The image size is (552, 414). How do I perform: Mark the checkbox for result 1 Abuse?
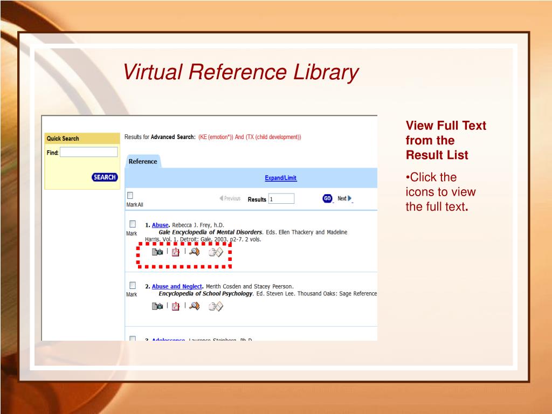(133, 224)
